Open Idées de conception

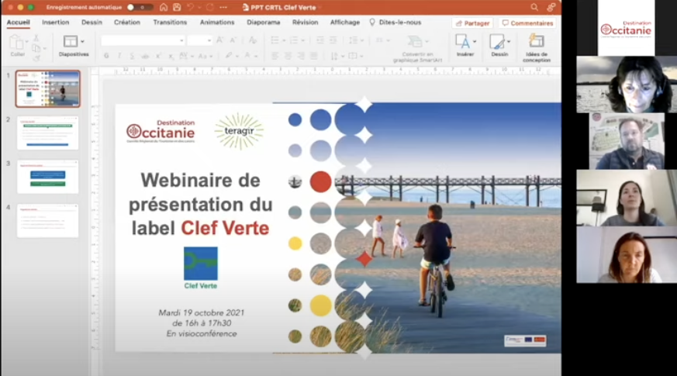[536, 48]
